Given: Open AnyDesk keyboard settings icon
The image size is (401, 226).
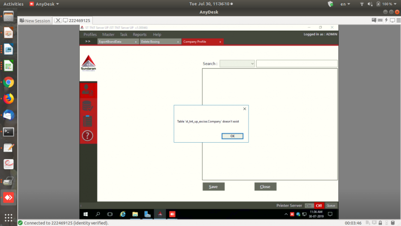Looking at the screenshot, I should point(380,20).
